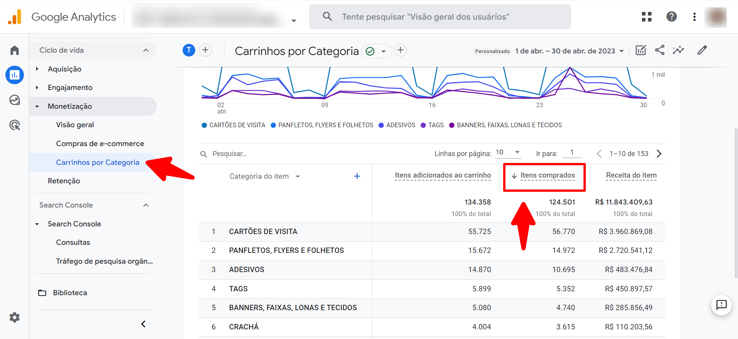This screenshot has height=339, width=738.
Task: Toggle the ADESIVOS legend series
Action: tap(397, 125)
